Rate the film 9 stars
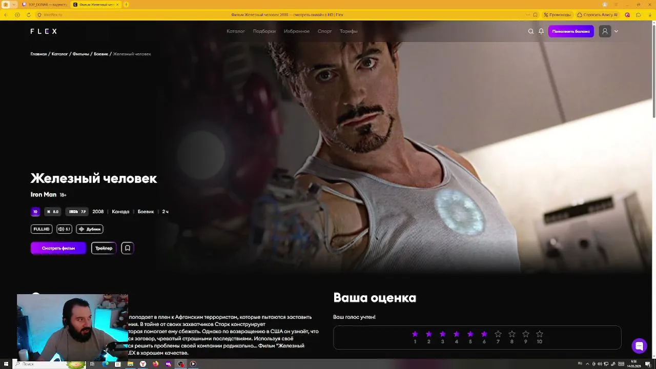 click(526, 334)
